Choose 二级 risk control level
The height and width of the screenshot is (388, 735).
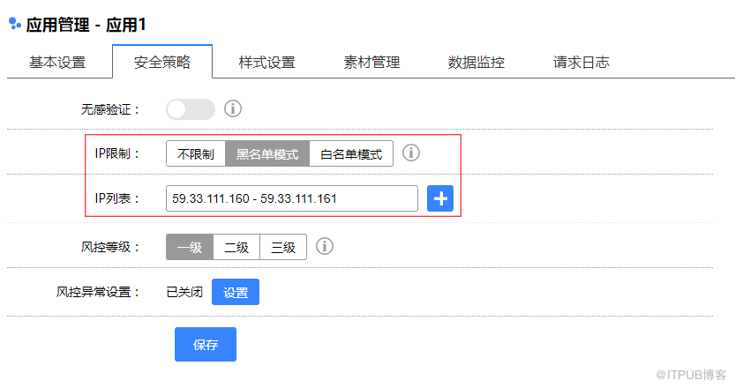[236, 247]
